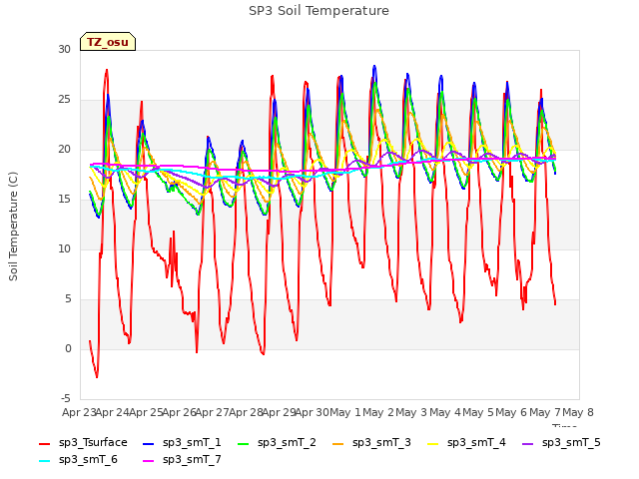The width and height of the screenshot is (639, 479).
Task: Click the May 6 x-axis tick label
Action: click(x=511, y=412)
